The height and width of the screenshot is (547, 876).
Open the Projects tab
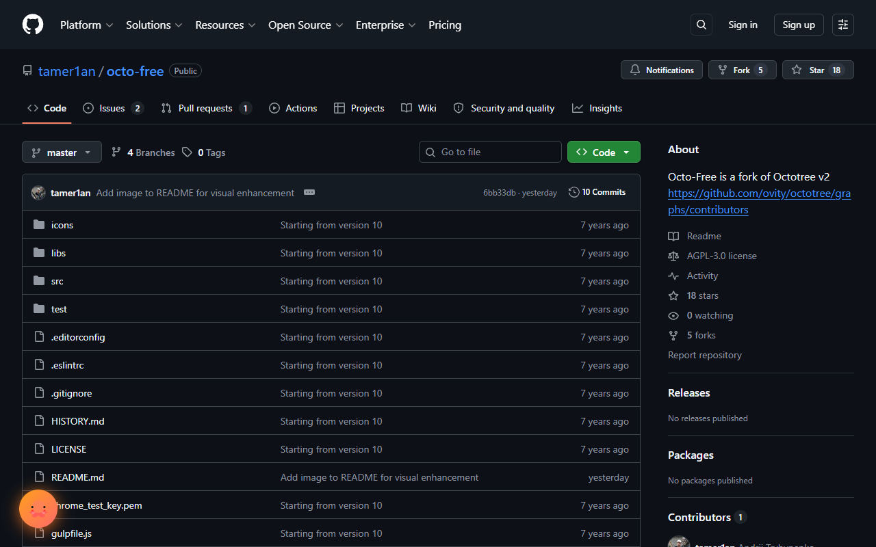pos(359,108)
